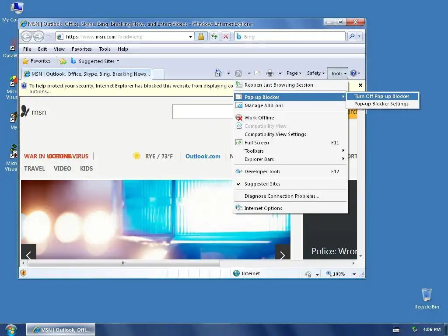Open the Help menu
This screenshot has height=336, width=448.
(123, 49)
